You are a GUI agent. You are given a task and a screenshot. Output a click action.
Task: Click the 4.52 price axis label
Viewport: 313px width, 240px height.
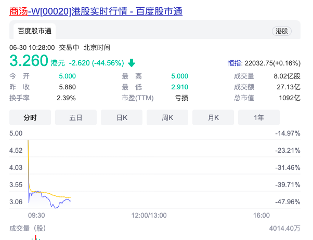point(16,151)
